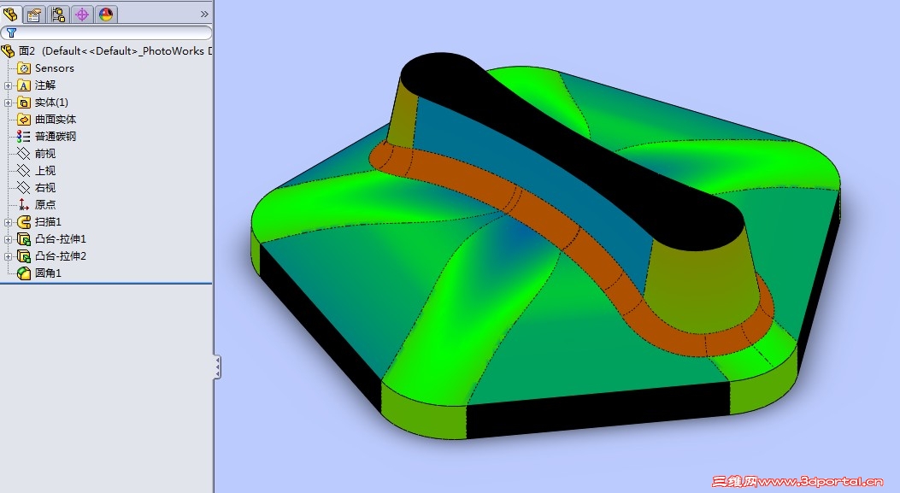The width and height of the screenshot is (900, 493).
Task: Click the 实体(1) folder icon
Action: (24, 103)
